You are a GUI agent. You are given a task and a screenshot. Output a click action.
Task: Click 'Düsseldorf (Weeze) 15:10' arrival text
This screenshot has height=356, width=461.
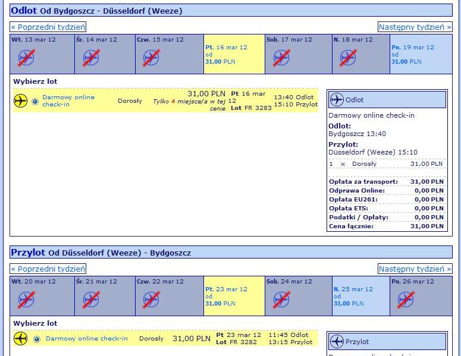[373, 152]
